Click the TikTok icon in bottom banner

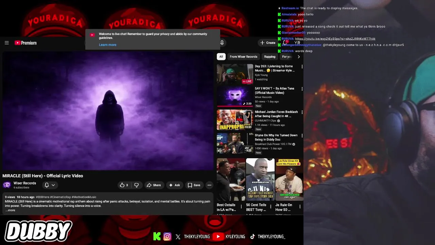click(253, 237)
